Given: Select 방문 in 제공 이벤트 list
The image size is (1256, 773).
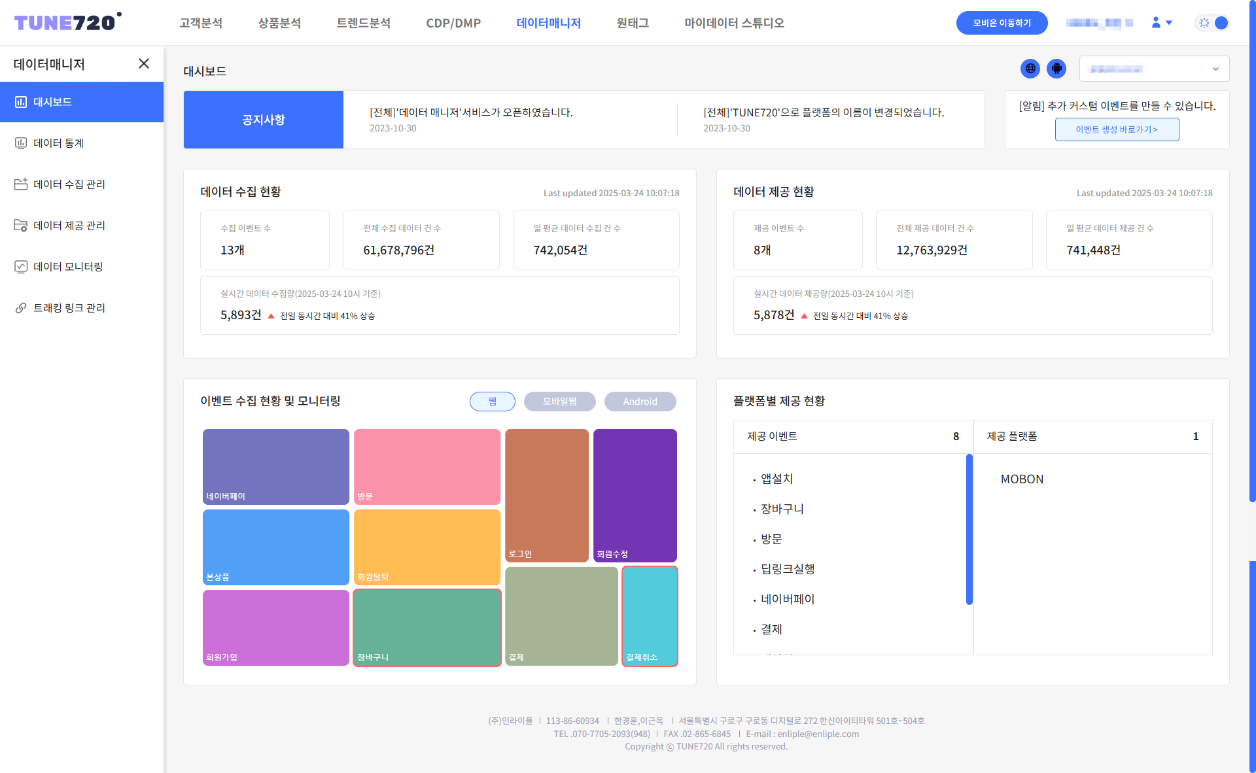Looking at the screenshot, I should (771, 540).
